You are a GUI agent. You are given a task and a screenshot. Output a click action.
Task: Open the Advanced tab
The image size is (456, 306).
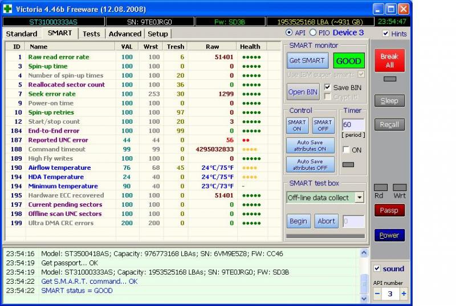(125, 34)
